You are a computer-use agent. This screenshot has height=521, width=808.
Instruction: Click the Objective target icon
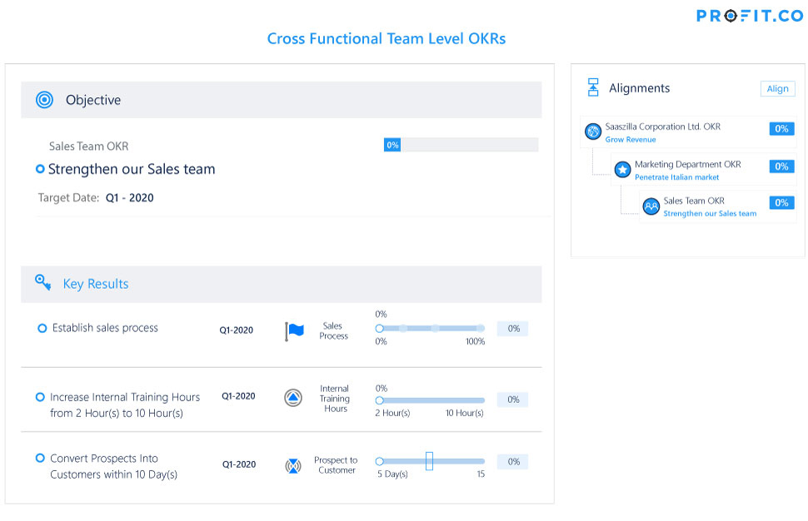(x=44, y=99)
